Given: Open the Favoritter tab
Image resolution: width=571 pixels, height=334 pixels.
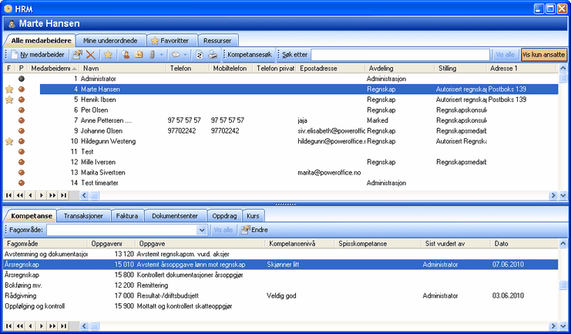Looking at the screenshot, I should [173, 41].
